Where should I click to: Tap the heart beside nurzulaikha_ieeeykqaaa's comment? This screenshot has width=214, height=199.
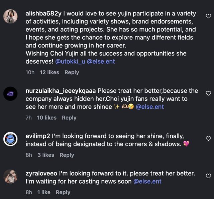tap(208, 93)
